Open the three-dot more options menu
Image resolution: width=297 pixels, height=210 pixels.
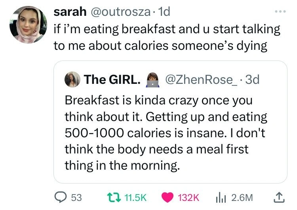280,12
